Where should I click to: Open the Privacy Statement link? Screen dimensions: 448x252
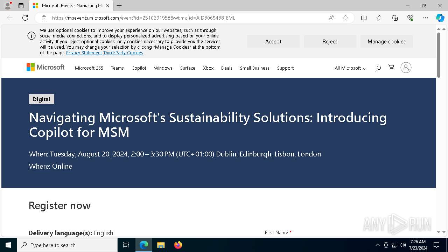coord(84,53)
